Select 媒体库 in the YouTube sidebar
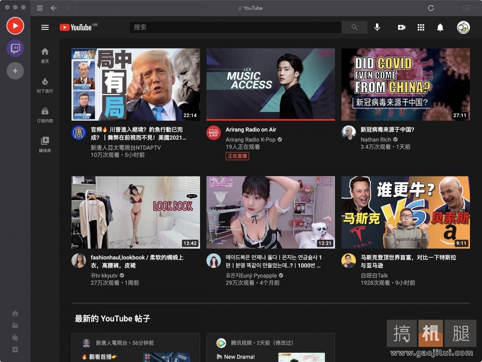The height and width of the screenshot is (362, 482). [x=45, y=145]
